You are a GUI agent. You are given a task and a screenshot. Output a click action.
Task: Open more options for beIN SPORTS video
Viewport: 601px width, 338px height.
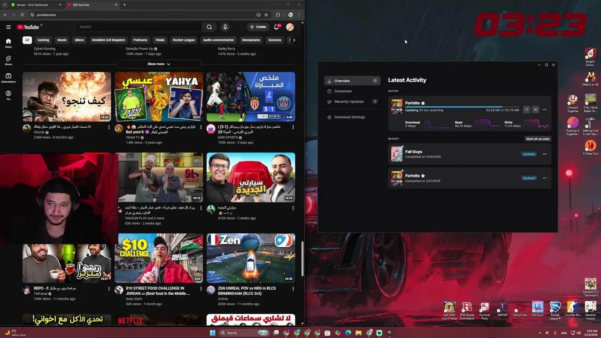[293, 127]
